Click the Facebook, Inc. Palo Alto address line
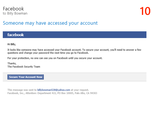The width and height of the screenshot is (152, 118). 52,93
